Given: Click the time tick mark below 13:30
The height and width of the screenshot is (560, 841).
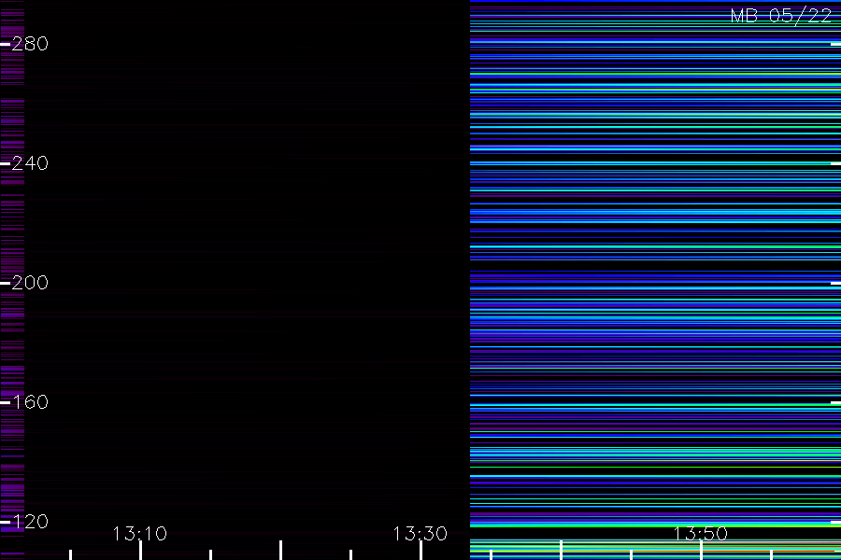Looking at the screenshot, I should coord(420,551).
